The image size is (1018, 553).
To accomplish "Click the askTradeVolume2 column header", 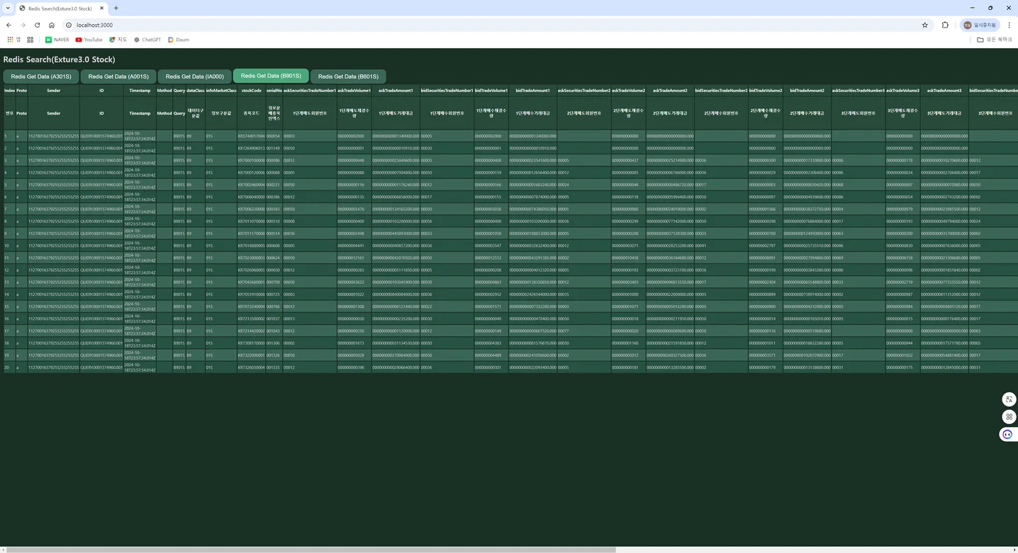I will 629,91.
